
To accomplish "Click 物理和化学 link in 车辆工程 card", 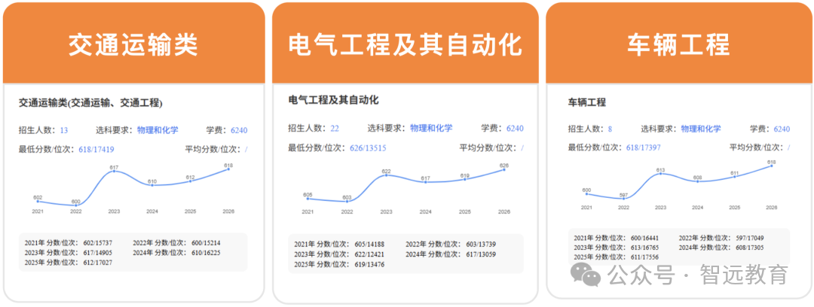I will point(701,129).
